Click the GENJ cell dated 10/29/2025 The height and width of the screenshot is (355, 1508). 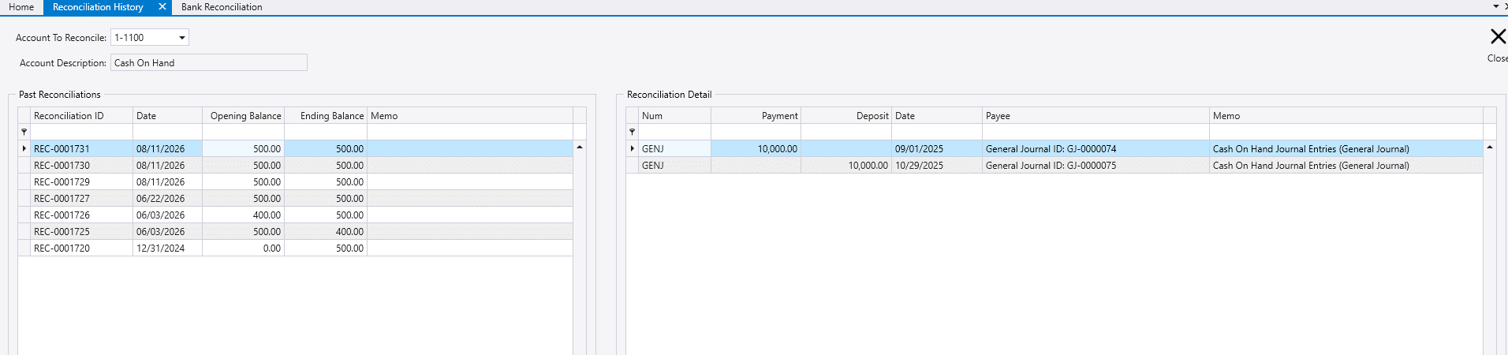674,165
